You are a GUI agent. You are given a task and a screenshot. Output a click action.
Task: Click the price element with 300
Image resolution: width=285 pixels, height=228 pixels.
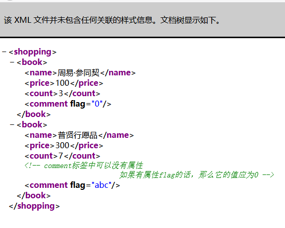[x=64, y=146]
